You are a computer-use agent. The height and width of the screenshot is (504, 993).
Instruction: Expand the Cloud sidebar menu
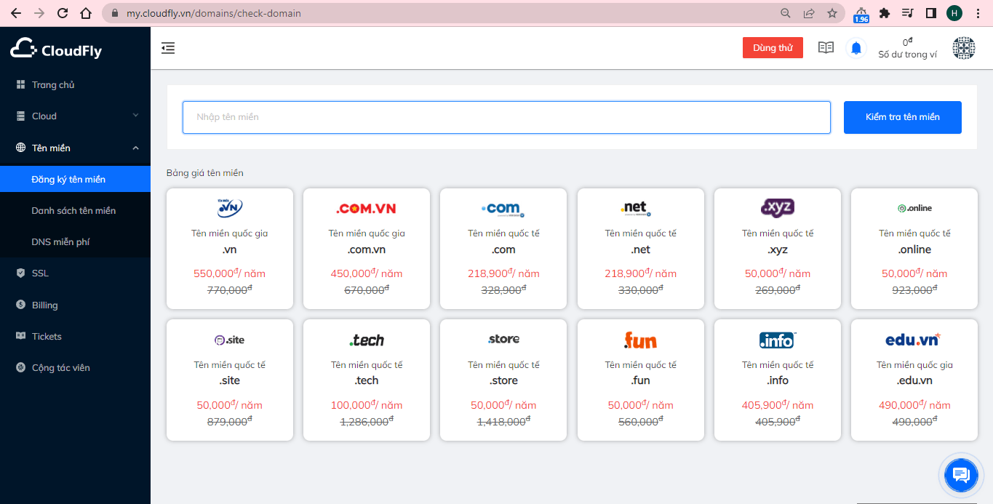tap(75, 116)
